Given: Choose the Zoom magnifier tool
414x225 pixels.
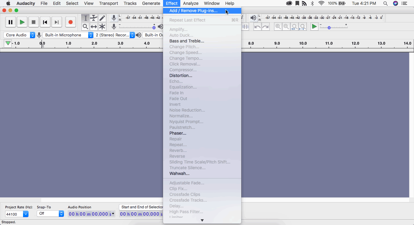Looking at the screenshot, I should click(x=85, y=27).
